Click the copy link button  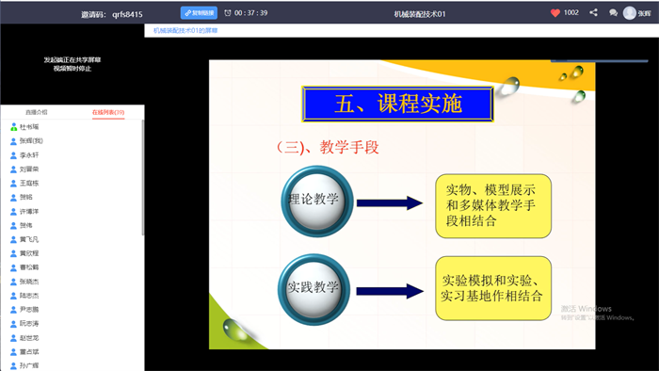(x=199, y=13)
